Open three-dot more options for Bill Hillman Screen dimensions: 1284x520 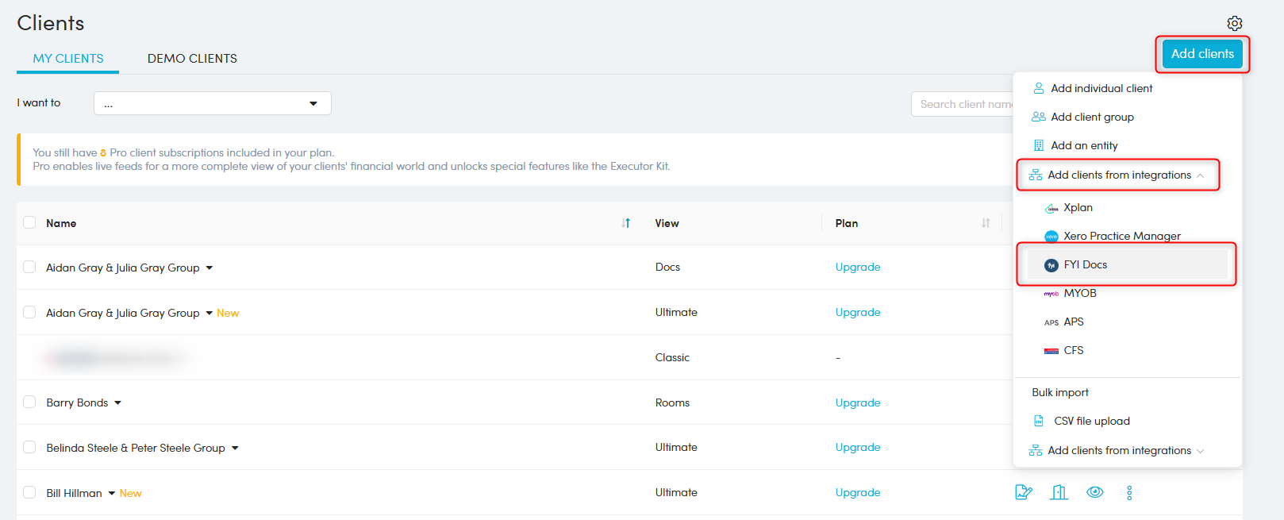[1128, 492]
